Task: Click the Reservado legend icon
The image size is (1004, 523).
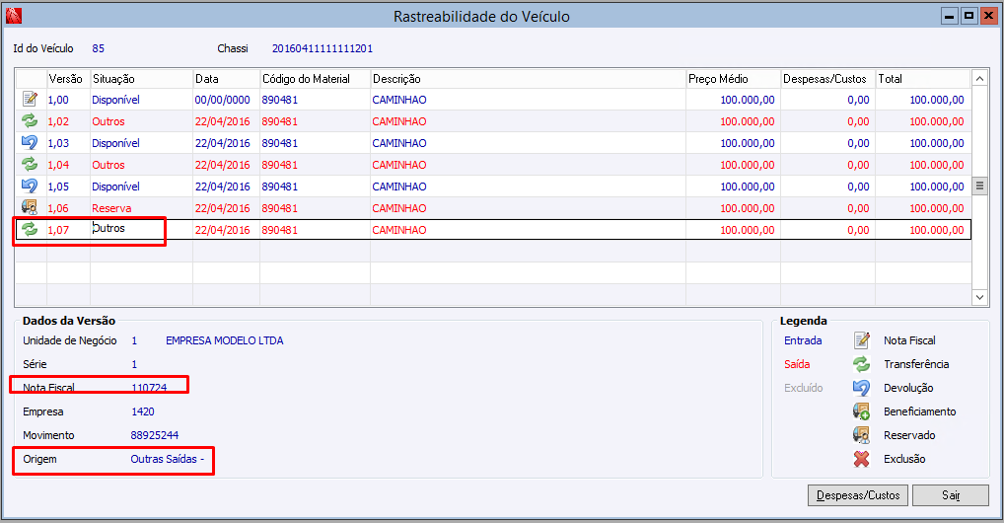Action: 862,435
